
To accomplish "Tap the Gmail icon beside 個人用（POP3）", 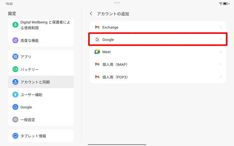I will [97, 77].
